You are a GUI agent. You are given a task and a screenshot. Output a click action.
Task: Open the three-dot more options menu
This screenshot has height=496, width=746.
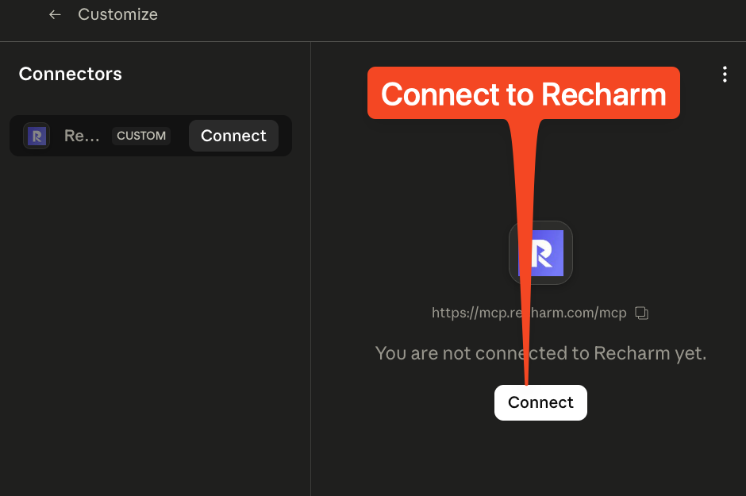[725, 74]
